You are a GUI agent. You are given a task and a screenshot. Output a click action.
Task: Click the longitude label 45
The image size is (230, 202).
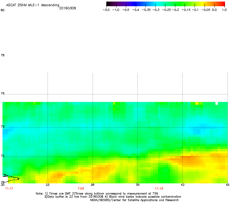pyautogui.click(x=228, y=185)
